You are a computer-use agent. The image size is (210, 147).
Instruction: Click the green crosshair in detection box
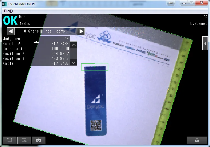95,67
